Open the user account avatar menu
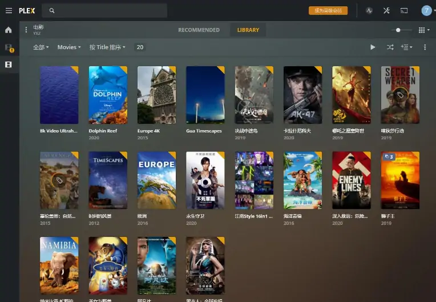The image size is (436, 302). (426, 11)
